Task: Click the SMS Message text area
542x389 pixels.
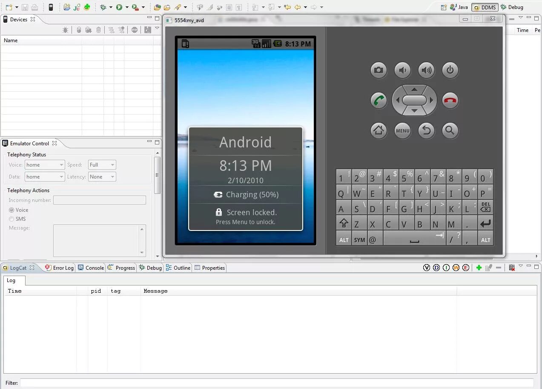Action: pyautogui.click(x=100, y=241)
